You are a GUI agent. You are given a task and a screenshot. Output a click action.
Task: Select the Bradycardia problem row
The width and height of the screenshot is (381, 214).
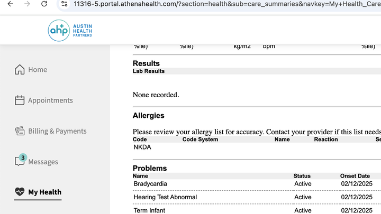[257, 184]
